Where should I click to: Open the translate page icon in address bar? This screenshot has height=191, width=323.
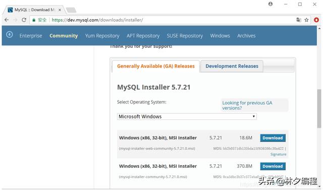point(299,20)
